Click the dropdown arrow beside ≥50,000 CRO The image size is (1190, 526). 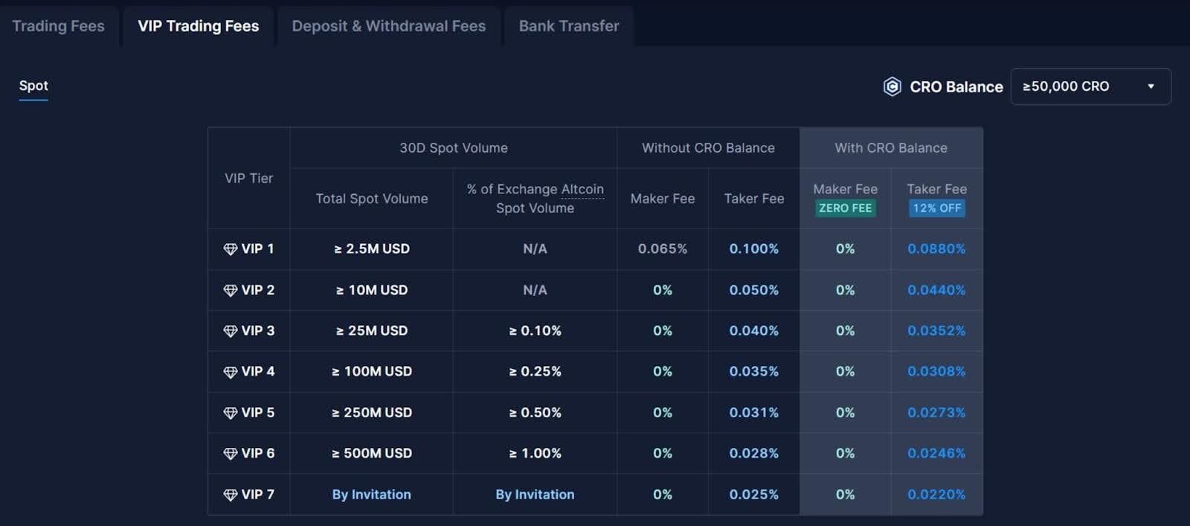(1151, 86)
